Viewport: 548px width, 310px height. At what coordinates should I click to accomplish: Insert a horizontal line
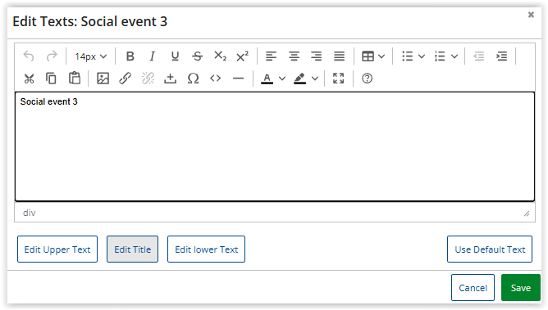(238, 79)
